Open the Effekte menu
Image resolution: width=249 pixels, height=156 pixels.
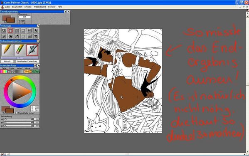pos(28,7)
